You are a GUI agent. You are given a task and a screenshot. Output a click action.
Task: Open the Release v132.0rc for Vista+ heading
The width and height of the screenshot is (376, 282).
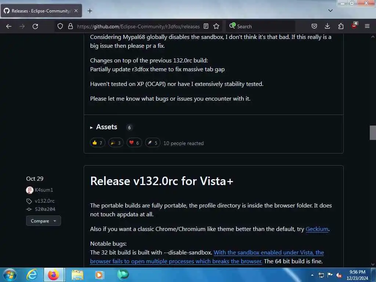click(162, 181)
